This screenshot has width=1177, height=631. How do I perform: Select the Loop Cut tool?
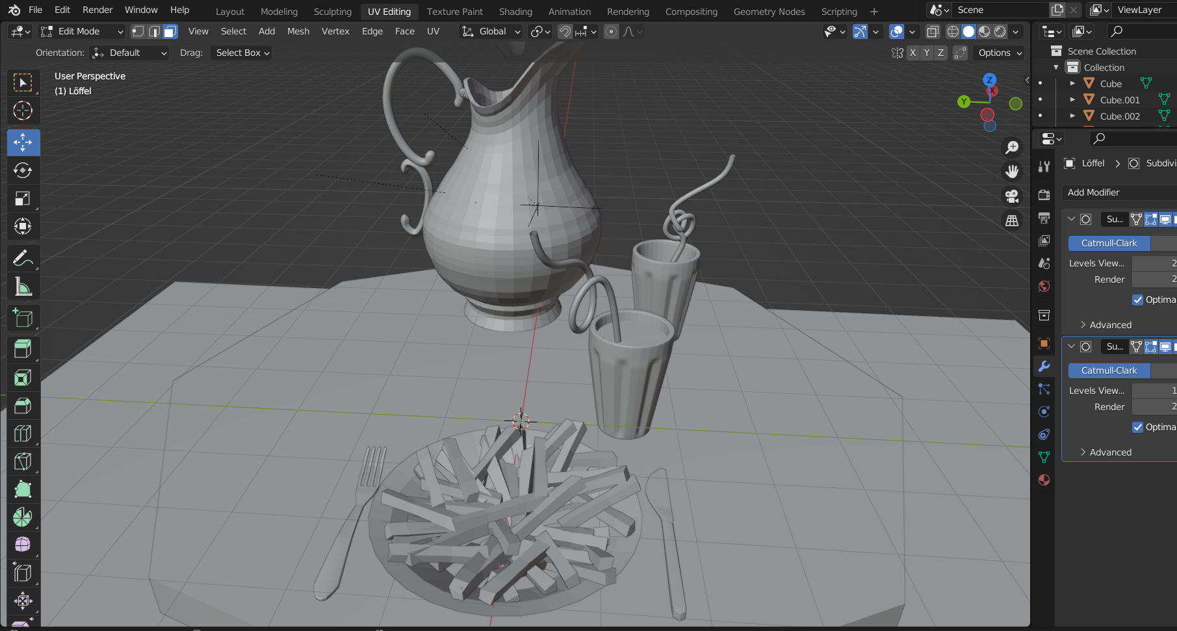click(23, 433)
